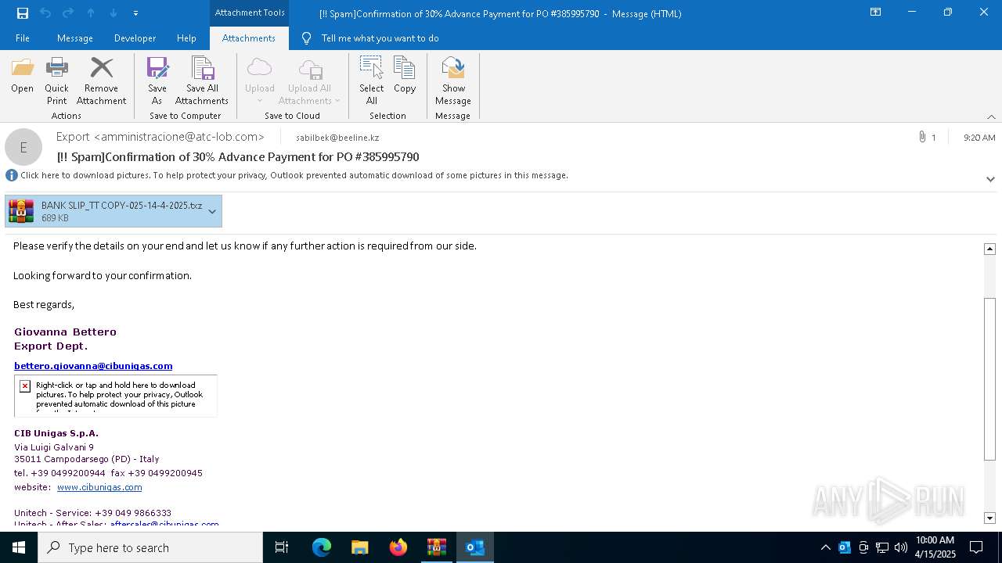Click the sender avatar circle E

click(x=23, y=147)
